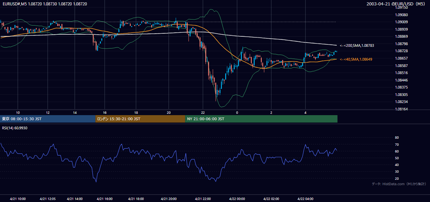Viewport: 430px width, 202px height.
Task: Click RSI scale value 60
Action: coord(397,151)
